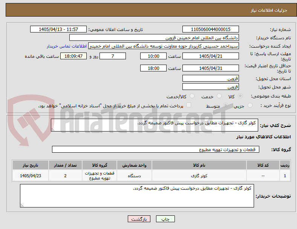Click the تعداد / مقدار column header
The image size is (297, 229).
point(65,165)
